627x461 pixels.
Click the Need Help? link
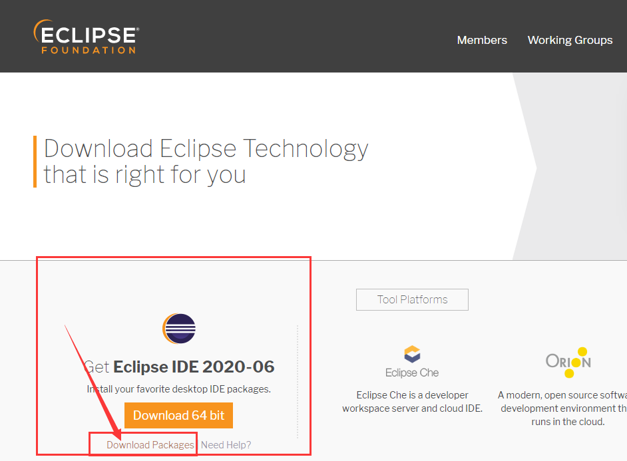click(226, 445)
